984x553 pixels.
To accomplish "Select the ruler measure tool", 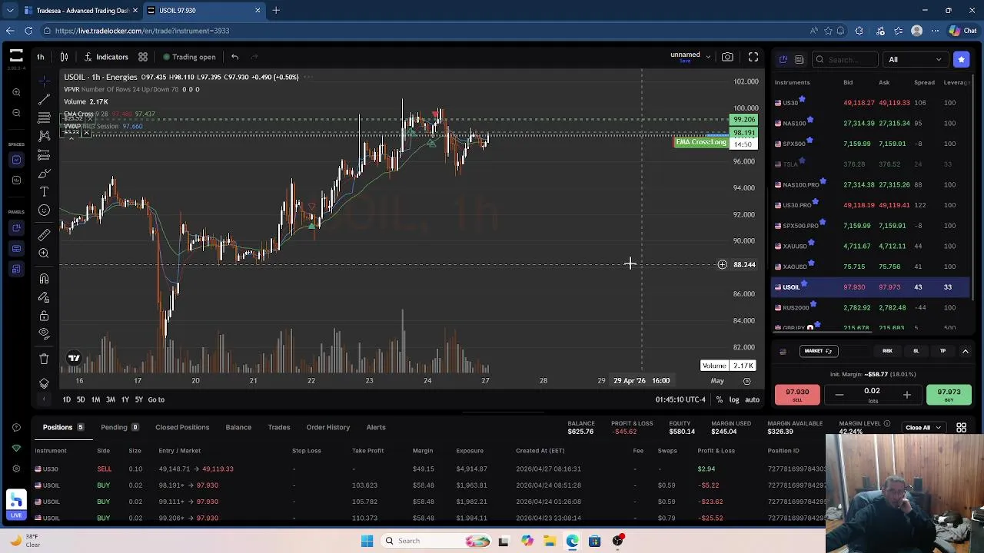I will pyautogui.click(x=44, y=234).
